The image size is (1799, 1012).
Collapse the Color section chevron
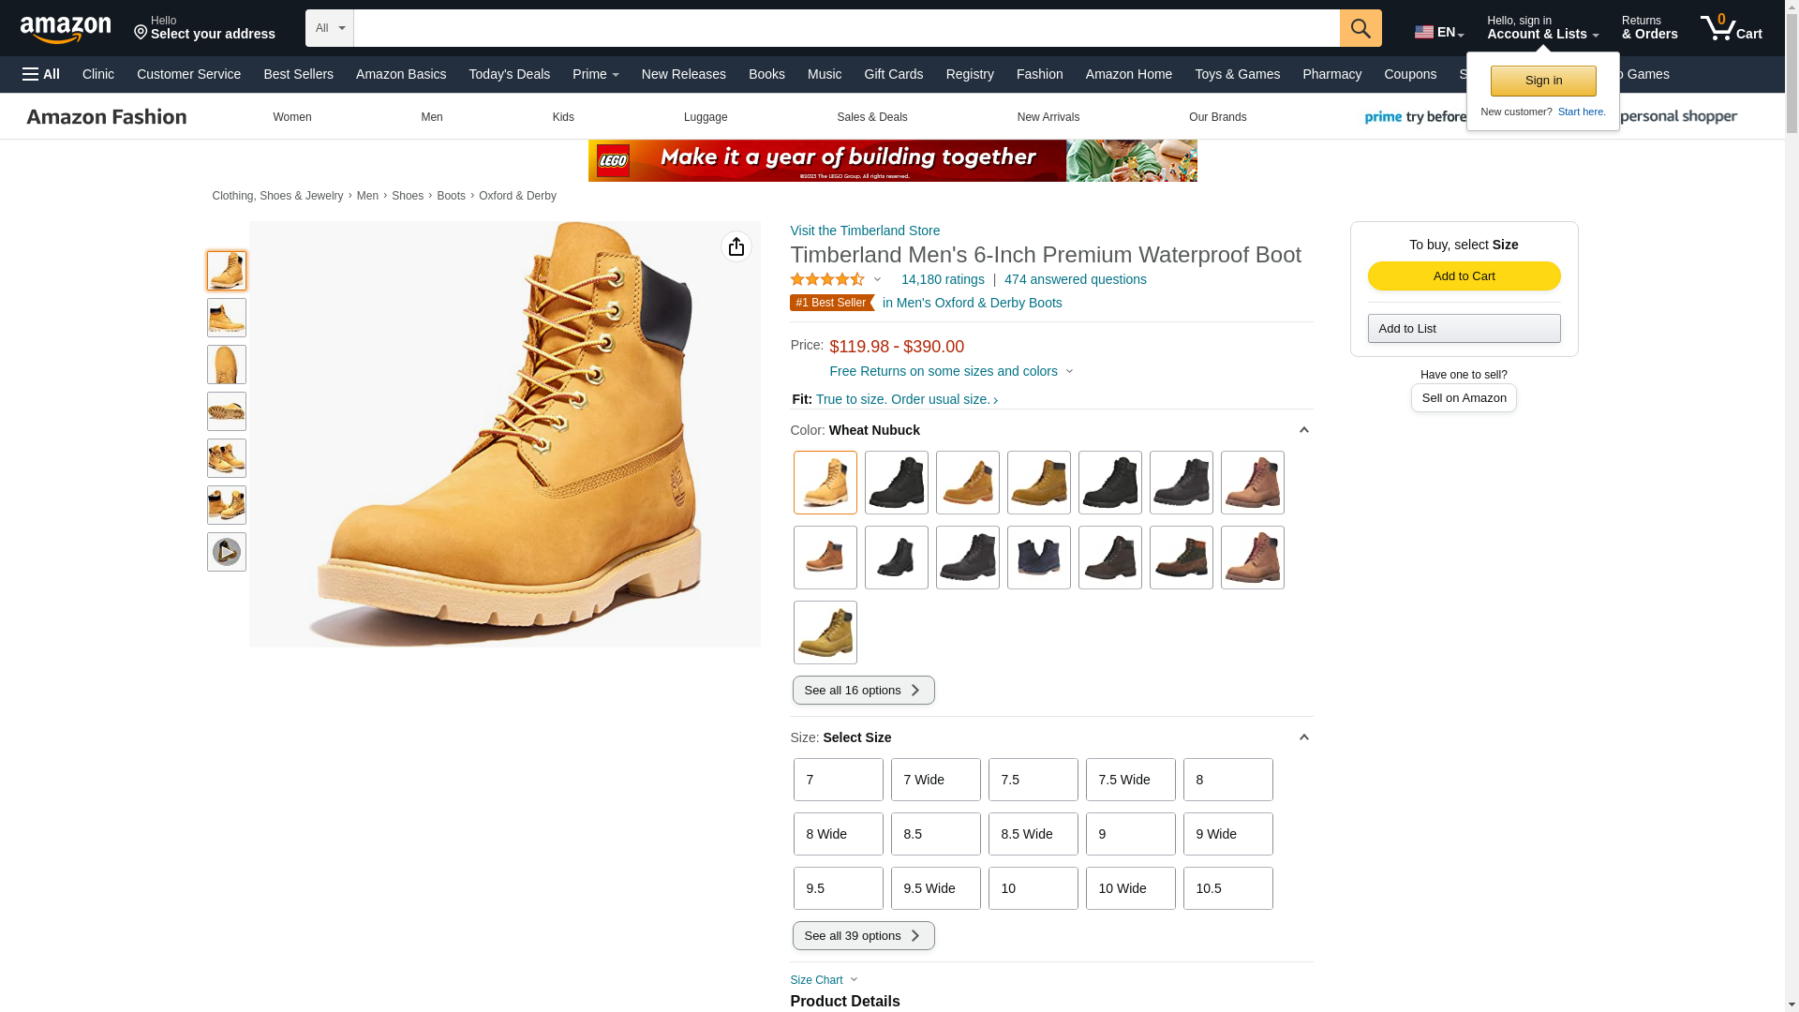[1303, 430]
